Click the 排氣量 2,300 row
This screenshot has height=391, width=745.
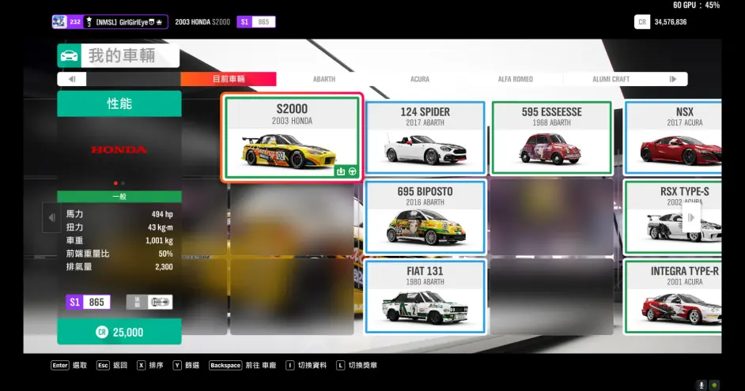point(119,267)
